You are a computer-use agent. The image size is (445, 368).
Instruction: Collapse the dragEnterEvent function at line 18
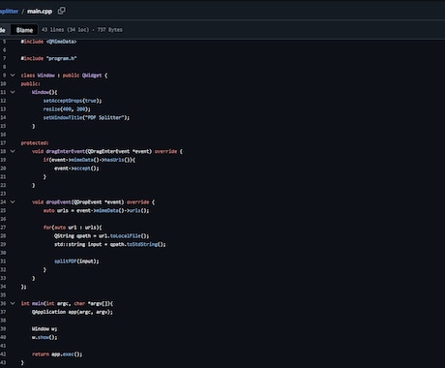pos(13,151)
